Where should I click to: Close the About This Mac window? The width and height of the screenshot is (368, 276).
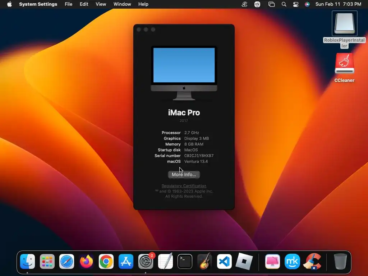(x=139, y=29)
